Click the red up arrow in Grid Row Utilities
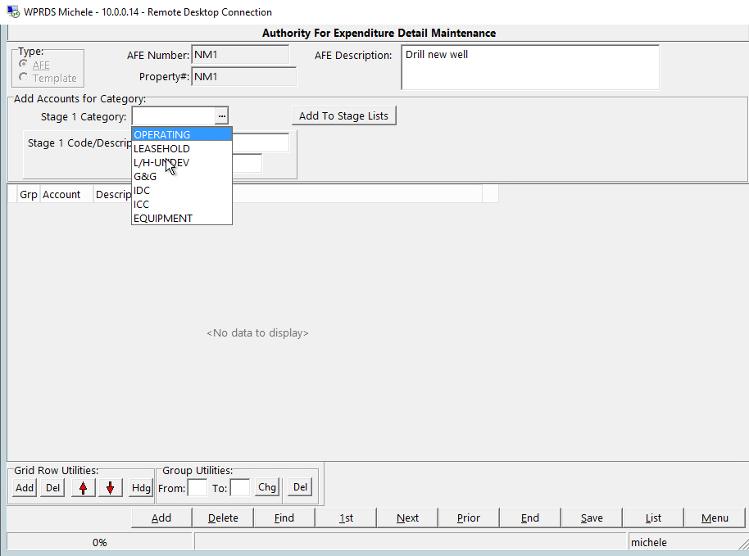The width and height of the screenshot is (749, 556). coord(82,487)
